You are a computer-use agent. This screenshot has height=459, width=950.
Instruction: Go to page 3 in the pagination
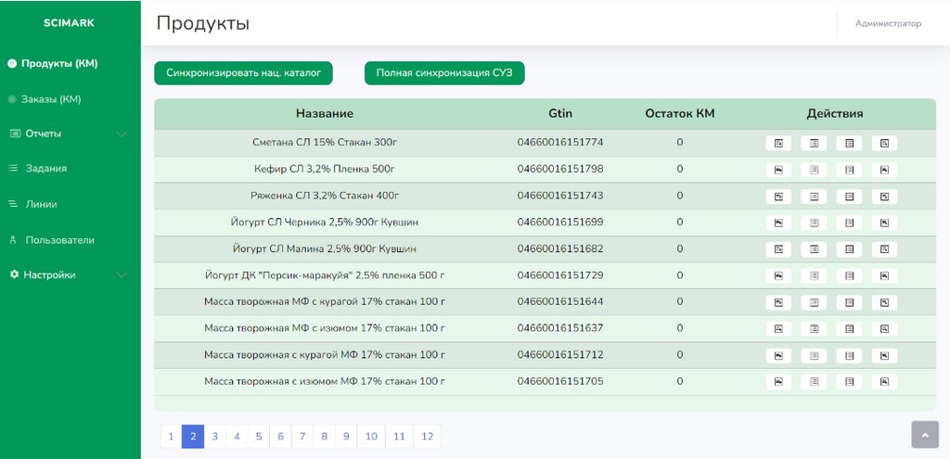click(214, 436)
